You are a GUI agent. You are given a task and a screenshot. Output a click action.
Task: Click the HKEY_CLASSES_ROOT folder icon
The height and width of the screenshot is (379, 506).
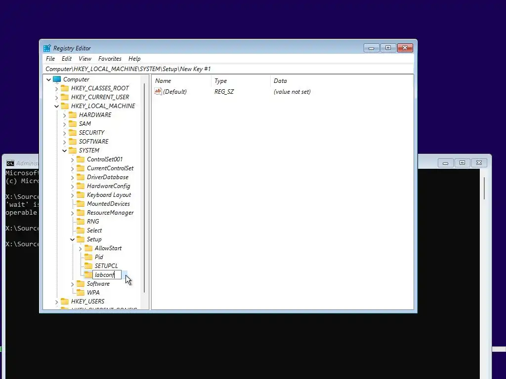tap(65, 88)
